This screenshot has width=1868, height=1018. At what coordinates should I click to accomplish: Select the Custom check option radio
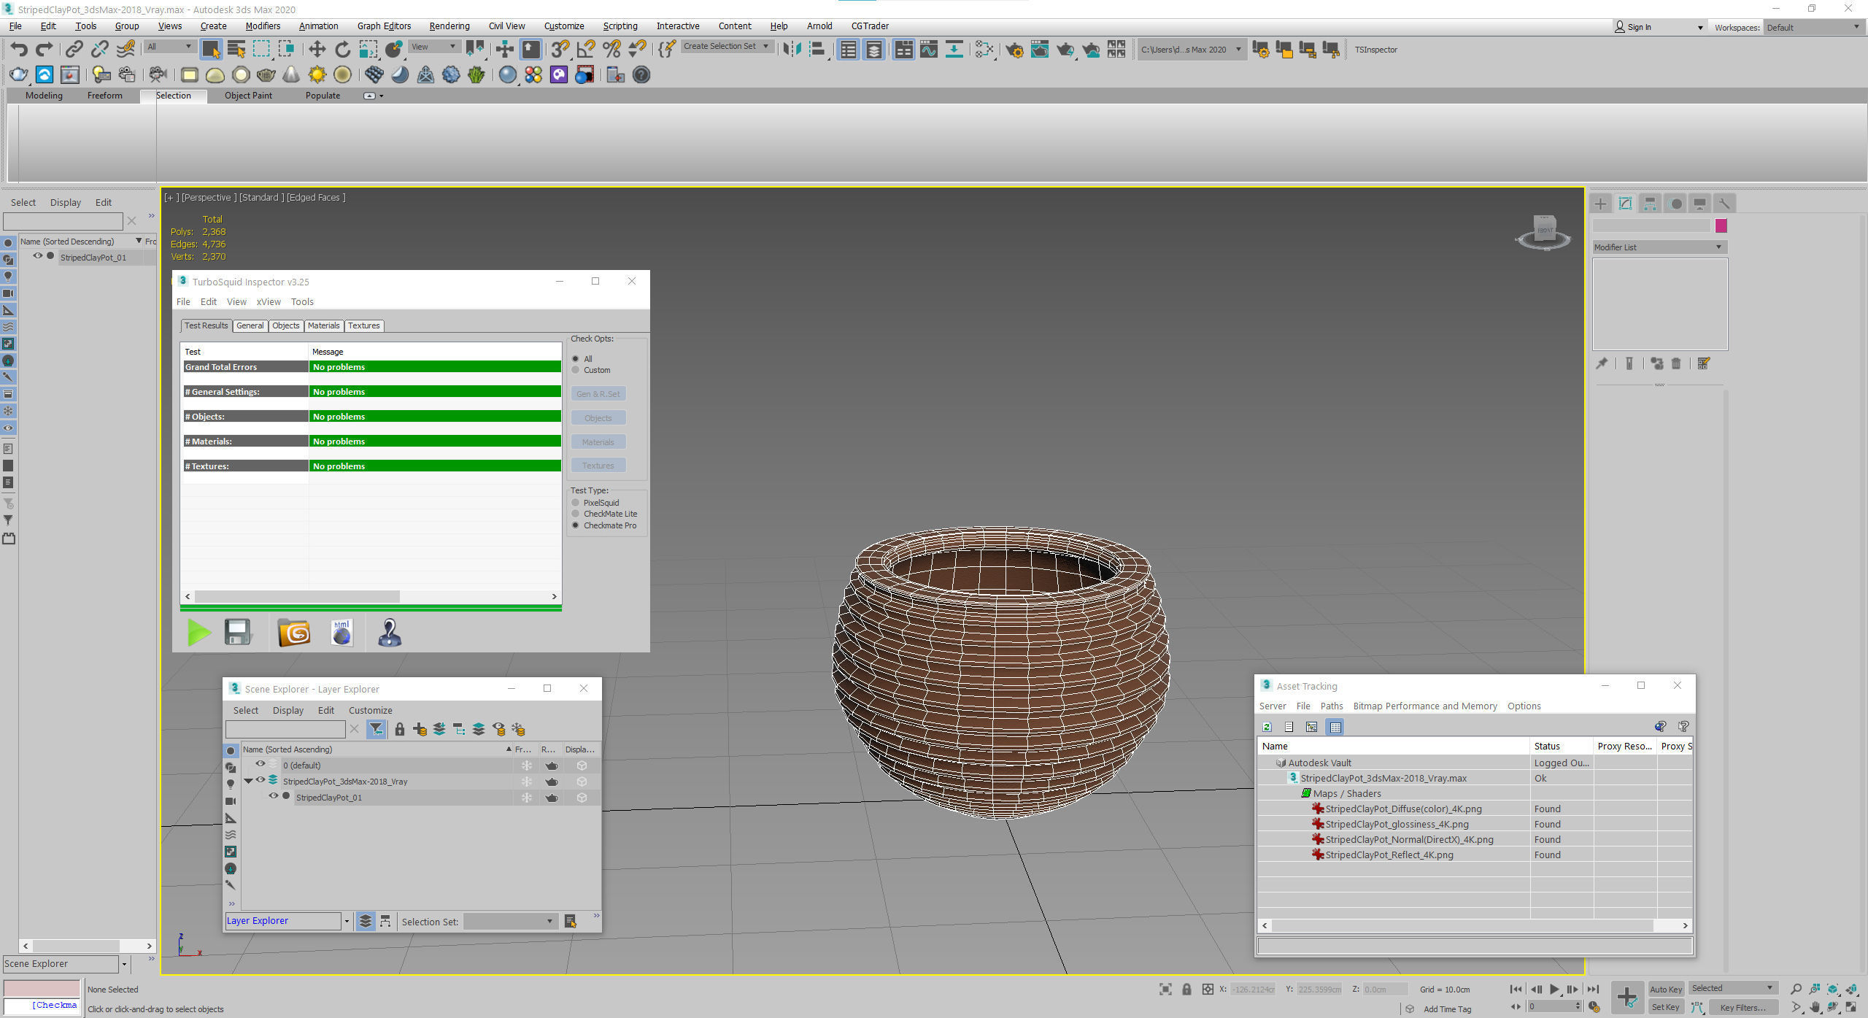coord(576,370)
